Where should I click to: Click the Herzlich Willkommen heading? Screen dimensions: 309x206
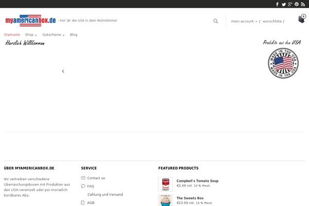click(x=25, y=43)
